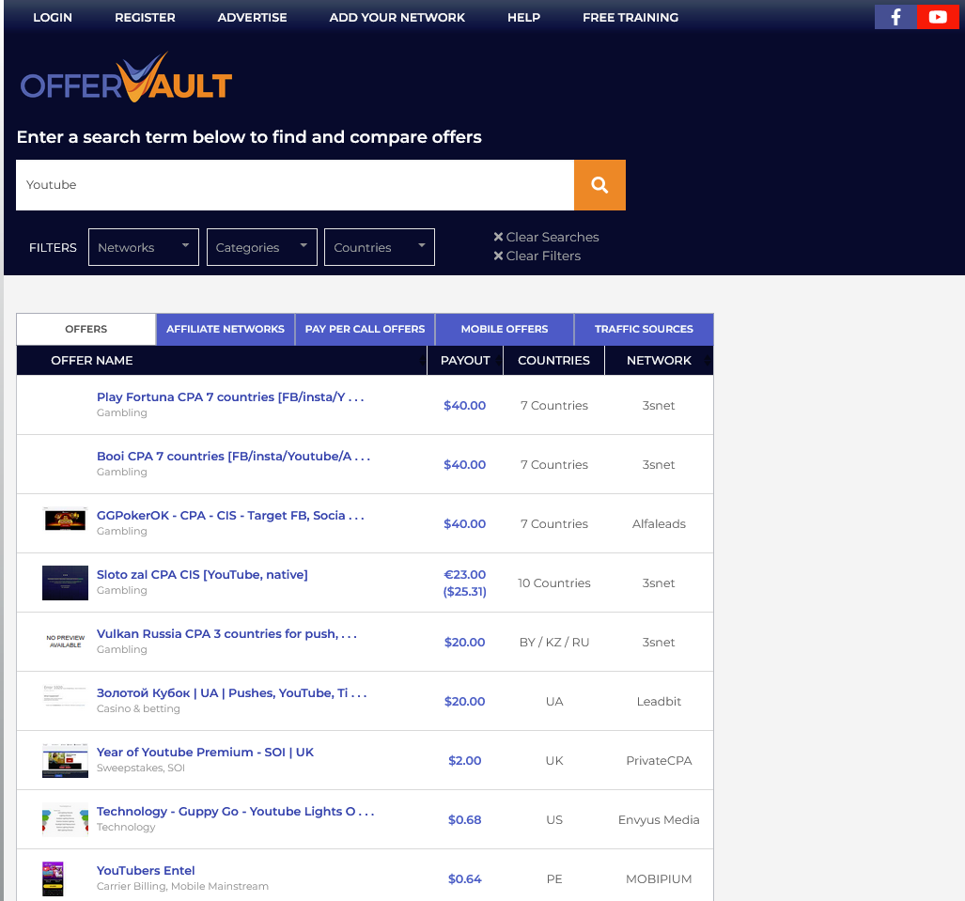Click the Золотой Кубок offer thumbnail
Viewport: 965px width, 901px height.
[65, 695]
